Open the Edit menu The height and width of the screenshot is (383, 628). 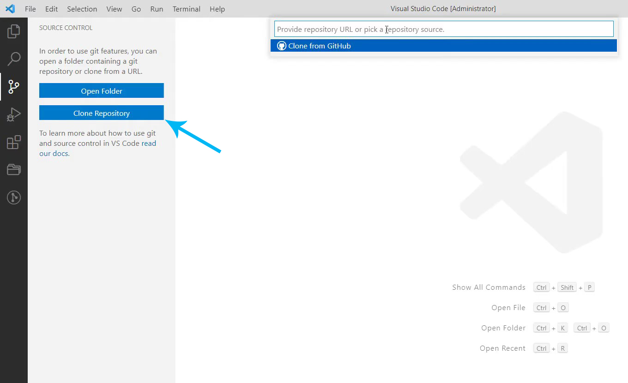pos(51,9)
